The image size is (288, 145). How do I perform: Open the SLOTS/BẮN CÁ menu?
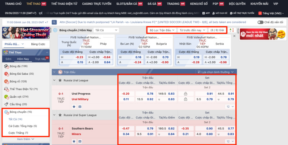(x=130, y=4)
